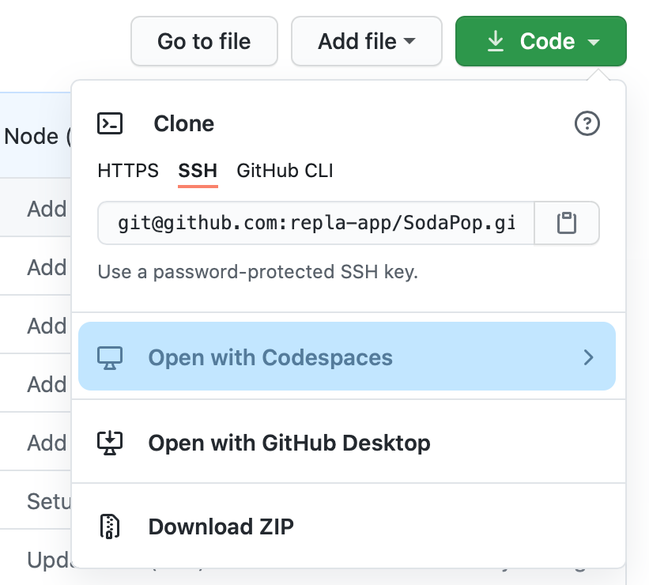649x585 pixels.
Task: Expand the Add file dropdown
Action: (367, 41)
